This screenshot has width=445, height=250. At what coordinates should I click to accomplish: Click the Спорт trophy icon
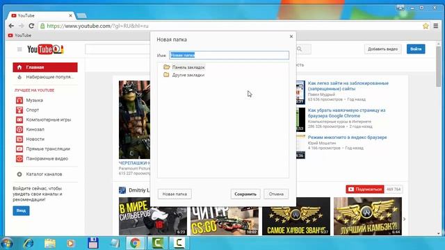pyautogui.click(x=19, y=110)
